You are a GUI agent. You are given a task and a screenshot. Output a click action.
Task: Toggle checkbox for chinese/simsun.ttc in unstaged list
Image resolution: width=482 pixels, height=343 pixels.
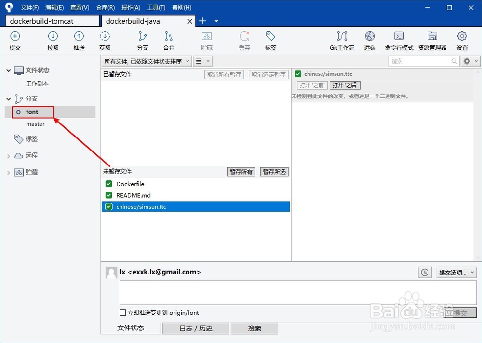109,207
